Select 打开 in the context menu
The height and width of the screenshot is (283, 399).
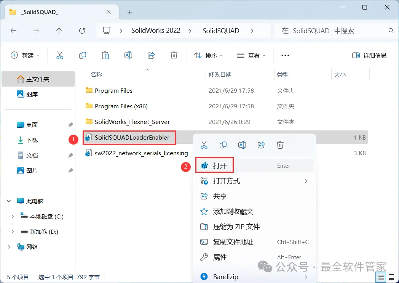tap(254, 166)
